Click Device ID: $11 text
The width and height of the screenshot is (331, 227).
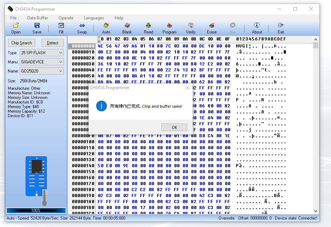coord(20,116)
